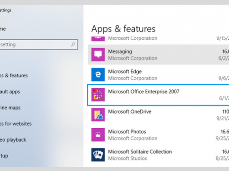Click the Messaging app icon

[x=98, y=54]
